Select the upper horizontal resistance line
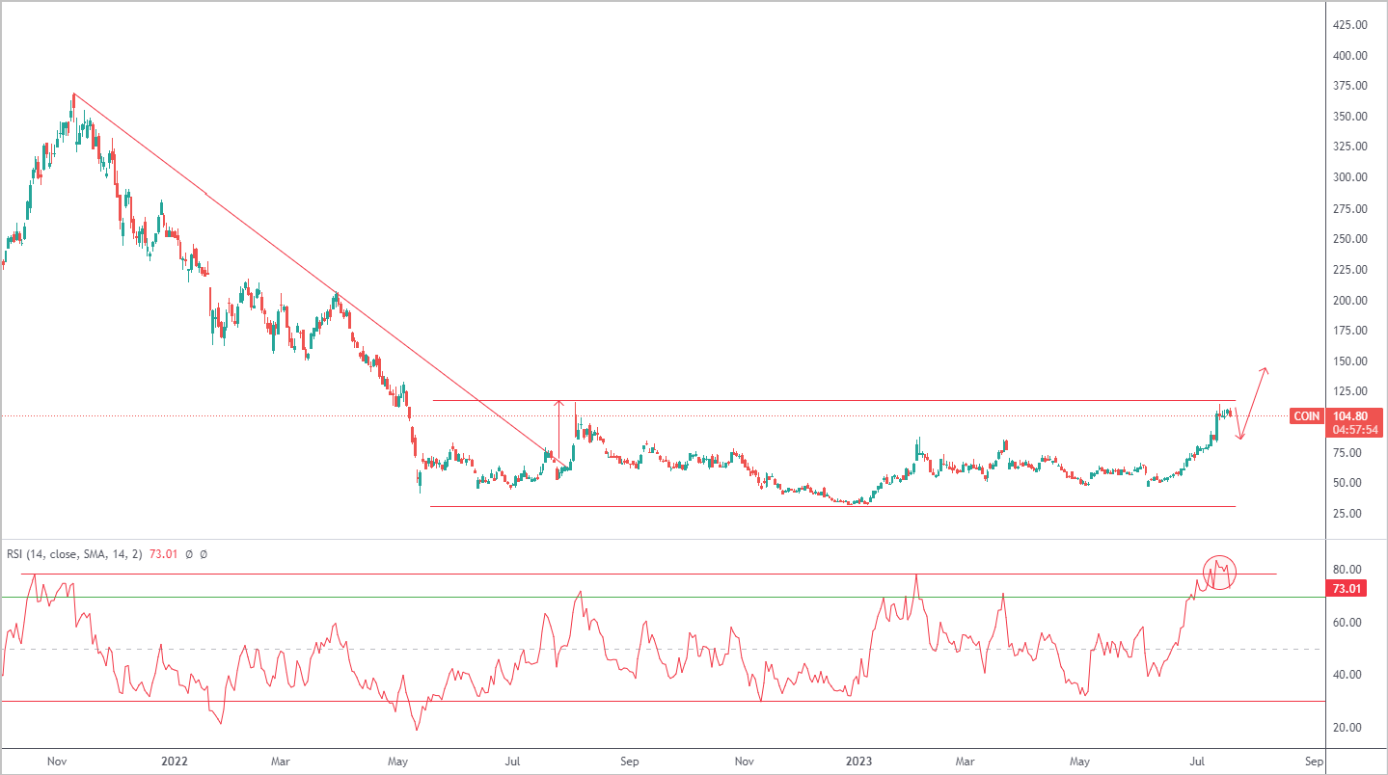1388x775 pixels. pyautogui.click(x=833, y=400)
